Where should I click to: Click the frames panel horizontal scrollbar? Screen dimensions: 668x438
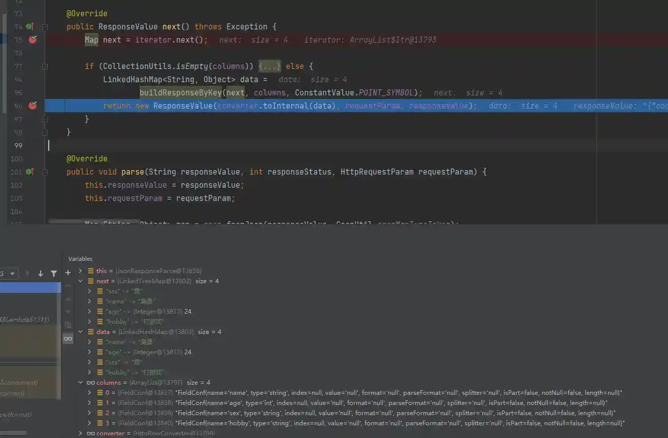pos(13,433)
